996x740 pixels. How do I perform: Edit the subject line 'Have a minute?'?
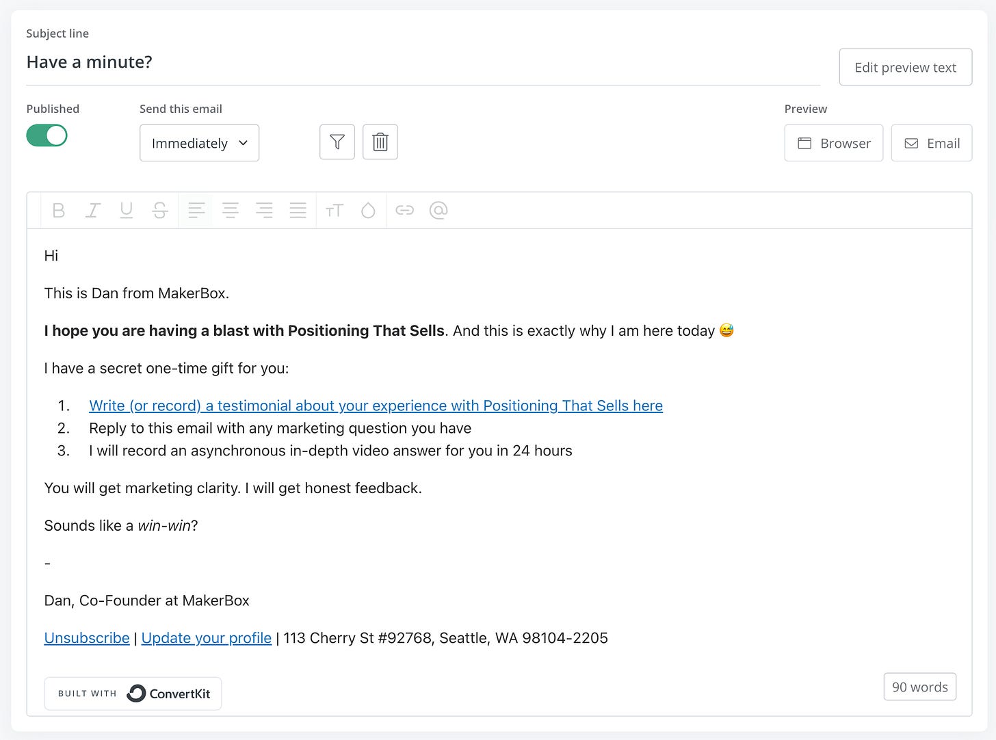point(423,62)
